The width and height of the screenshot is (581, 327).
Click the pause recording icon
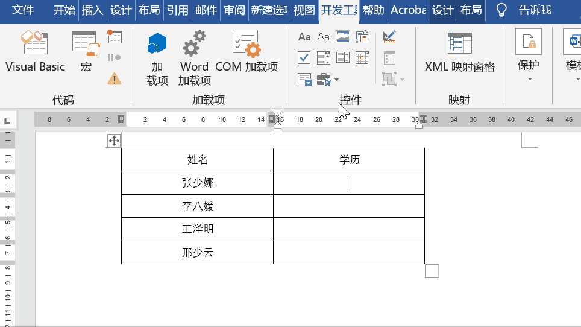point(114,57)
